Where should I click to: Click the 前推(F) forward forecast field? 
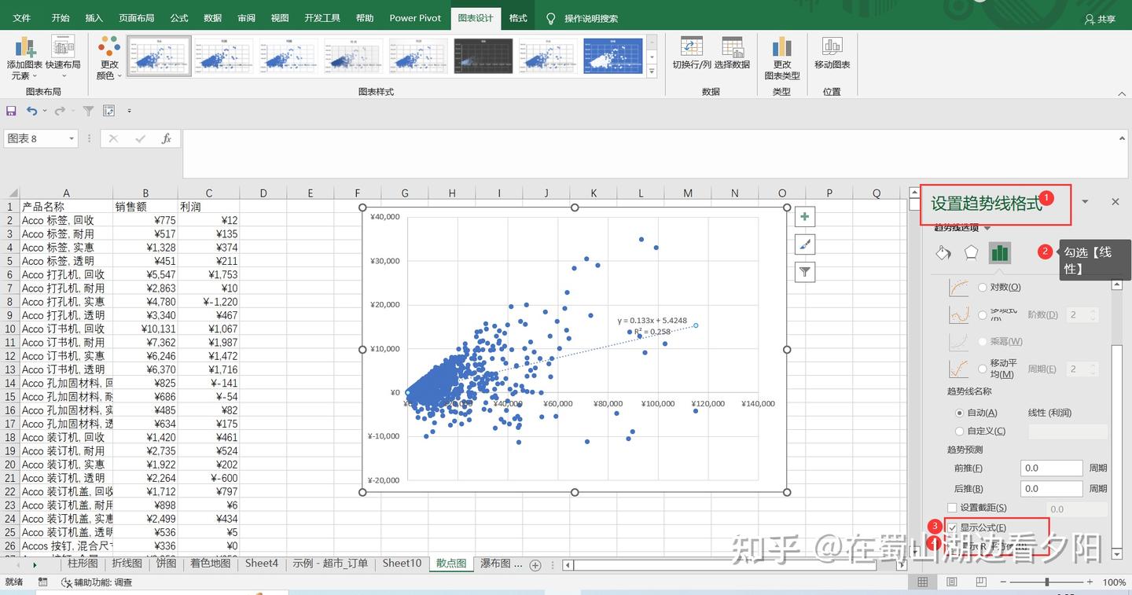pyautogui.click(x=1052, y=468)
